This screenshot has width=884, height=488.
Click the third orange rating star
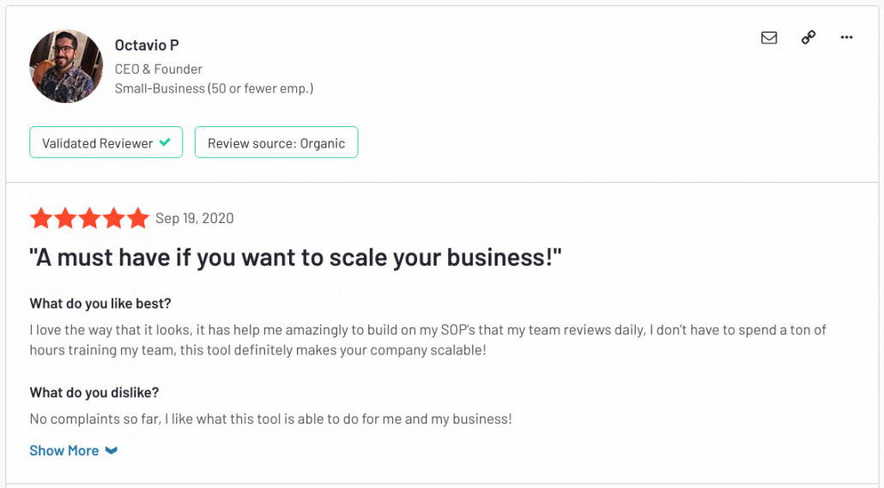pyautogui.click(x=89, y=218)
